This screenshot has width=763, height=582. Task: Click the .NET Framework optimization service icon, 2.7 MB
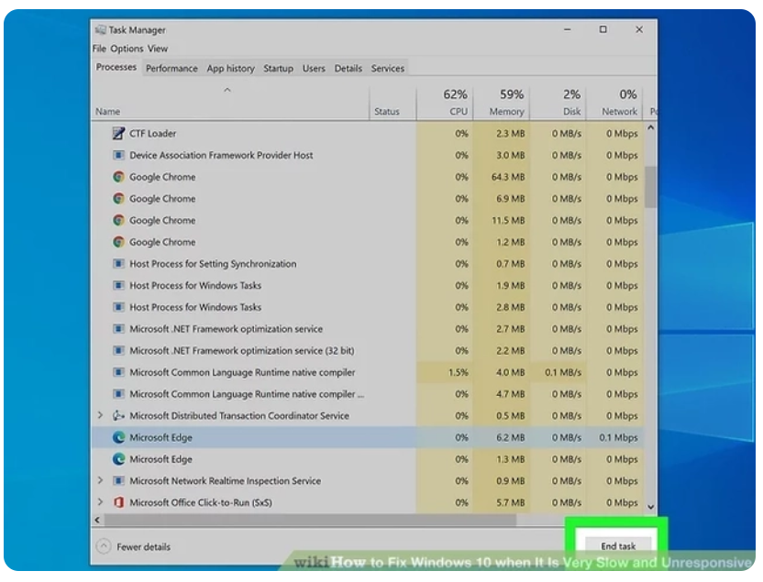[x=118, y=329]
